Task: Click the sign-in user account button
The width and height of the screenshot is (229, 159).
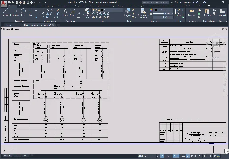Action: click(182, 2)
